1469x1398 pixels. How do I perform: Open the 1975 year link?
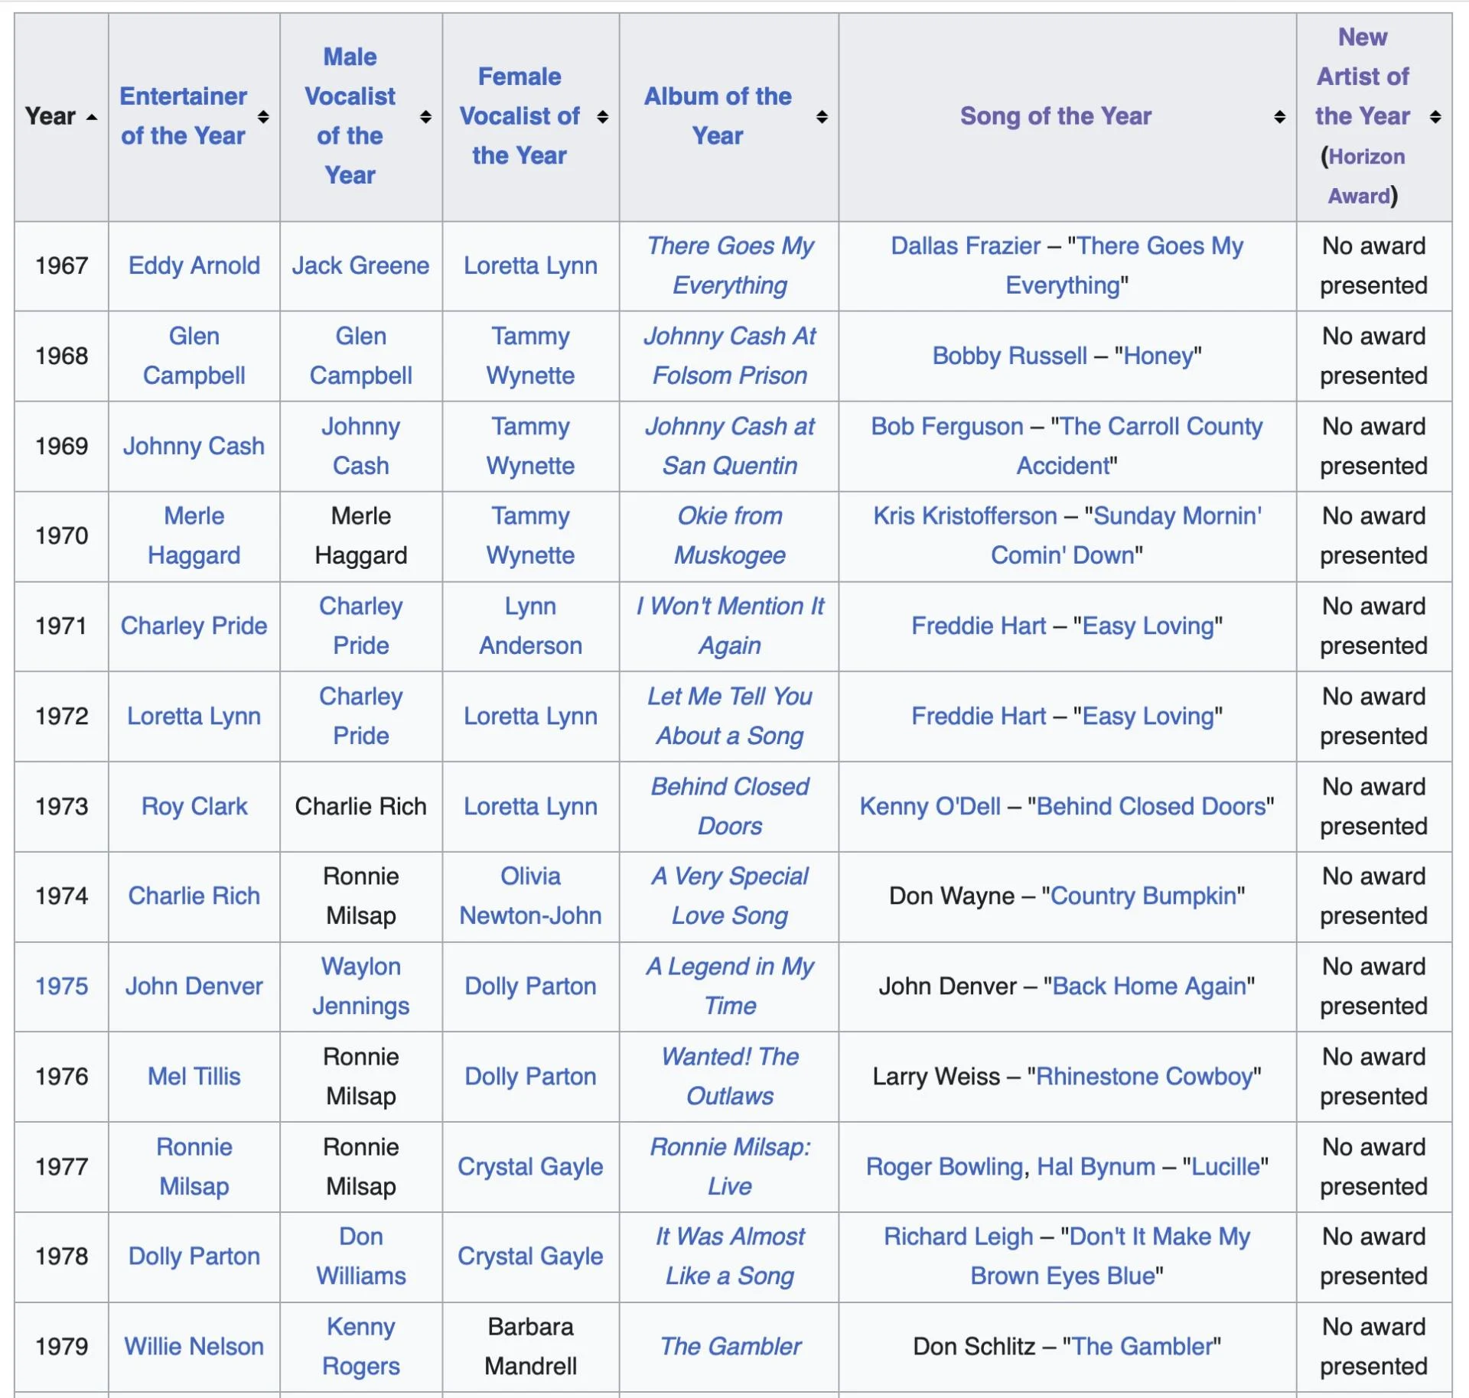pyautogui.click(x=61, y=986)
